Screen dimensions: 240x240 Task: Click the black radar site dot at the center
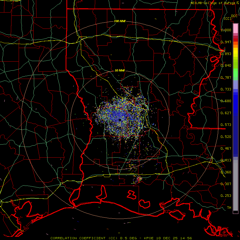tap(120, 120)
